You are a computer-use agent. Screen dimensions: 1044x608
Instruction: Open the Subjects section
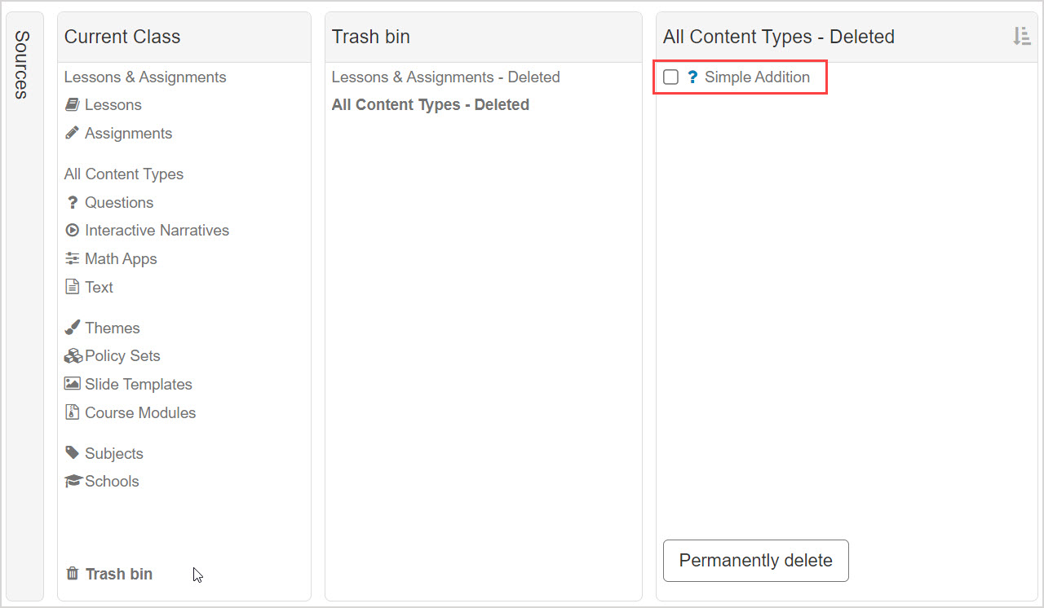113,454
